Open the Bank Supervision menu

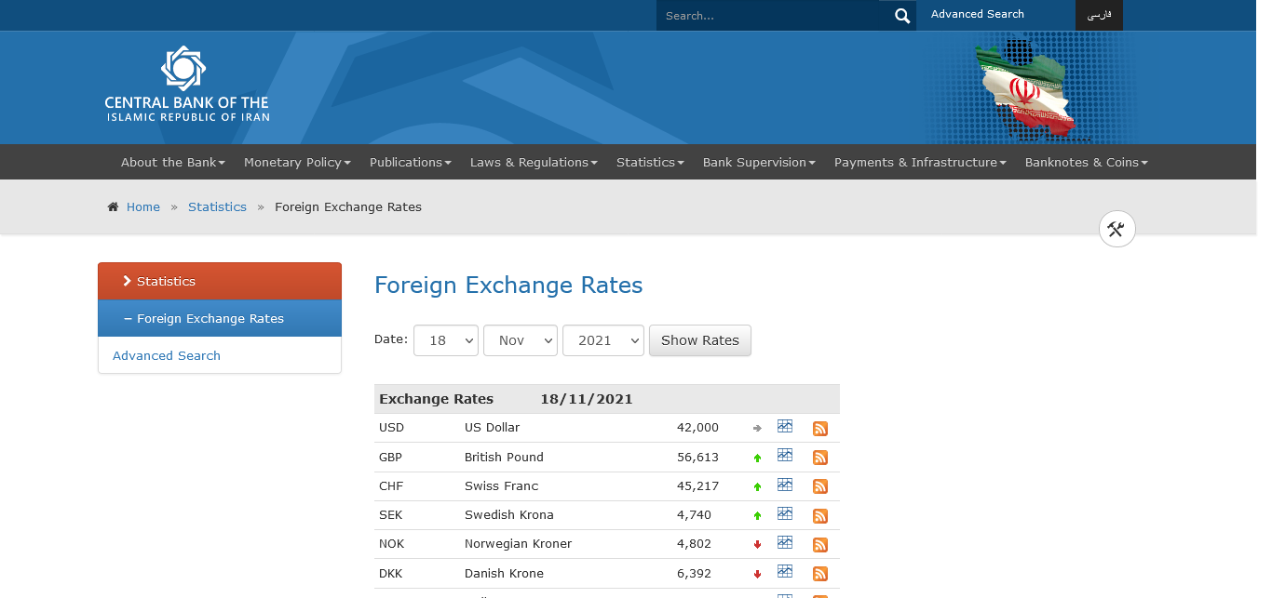pos(758,162)
